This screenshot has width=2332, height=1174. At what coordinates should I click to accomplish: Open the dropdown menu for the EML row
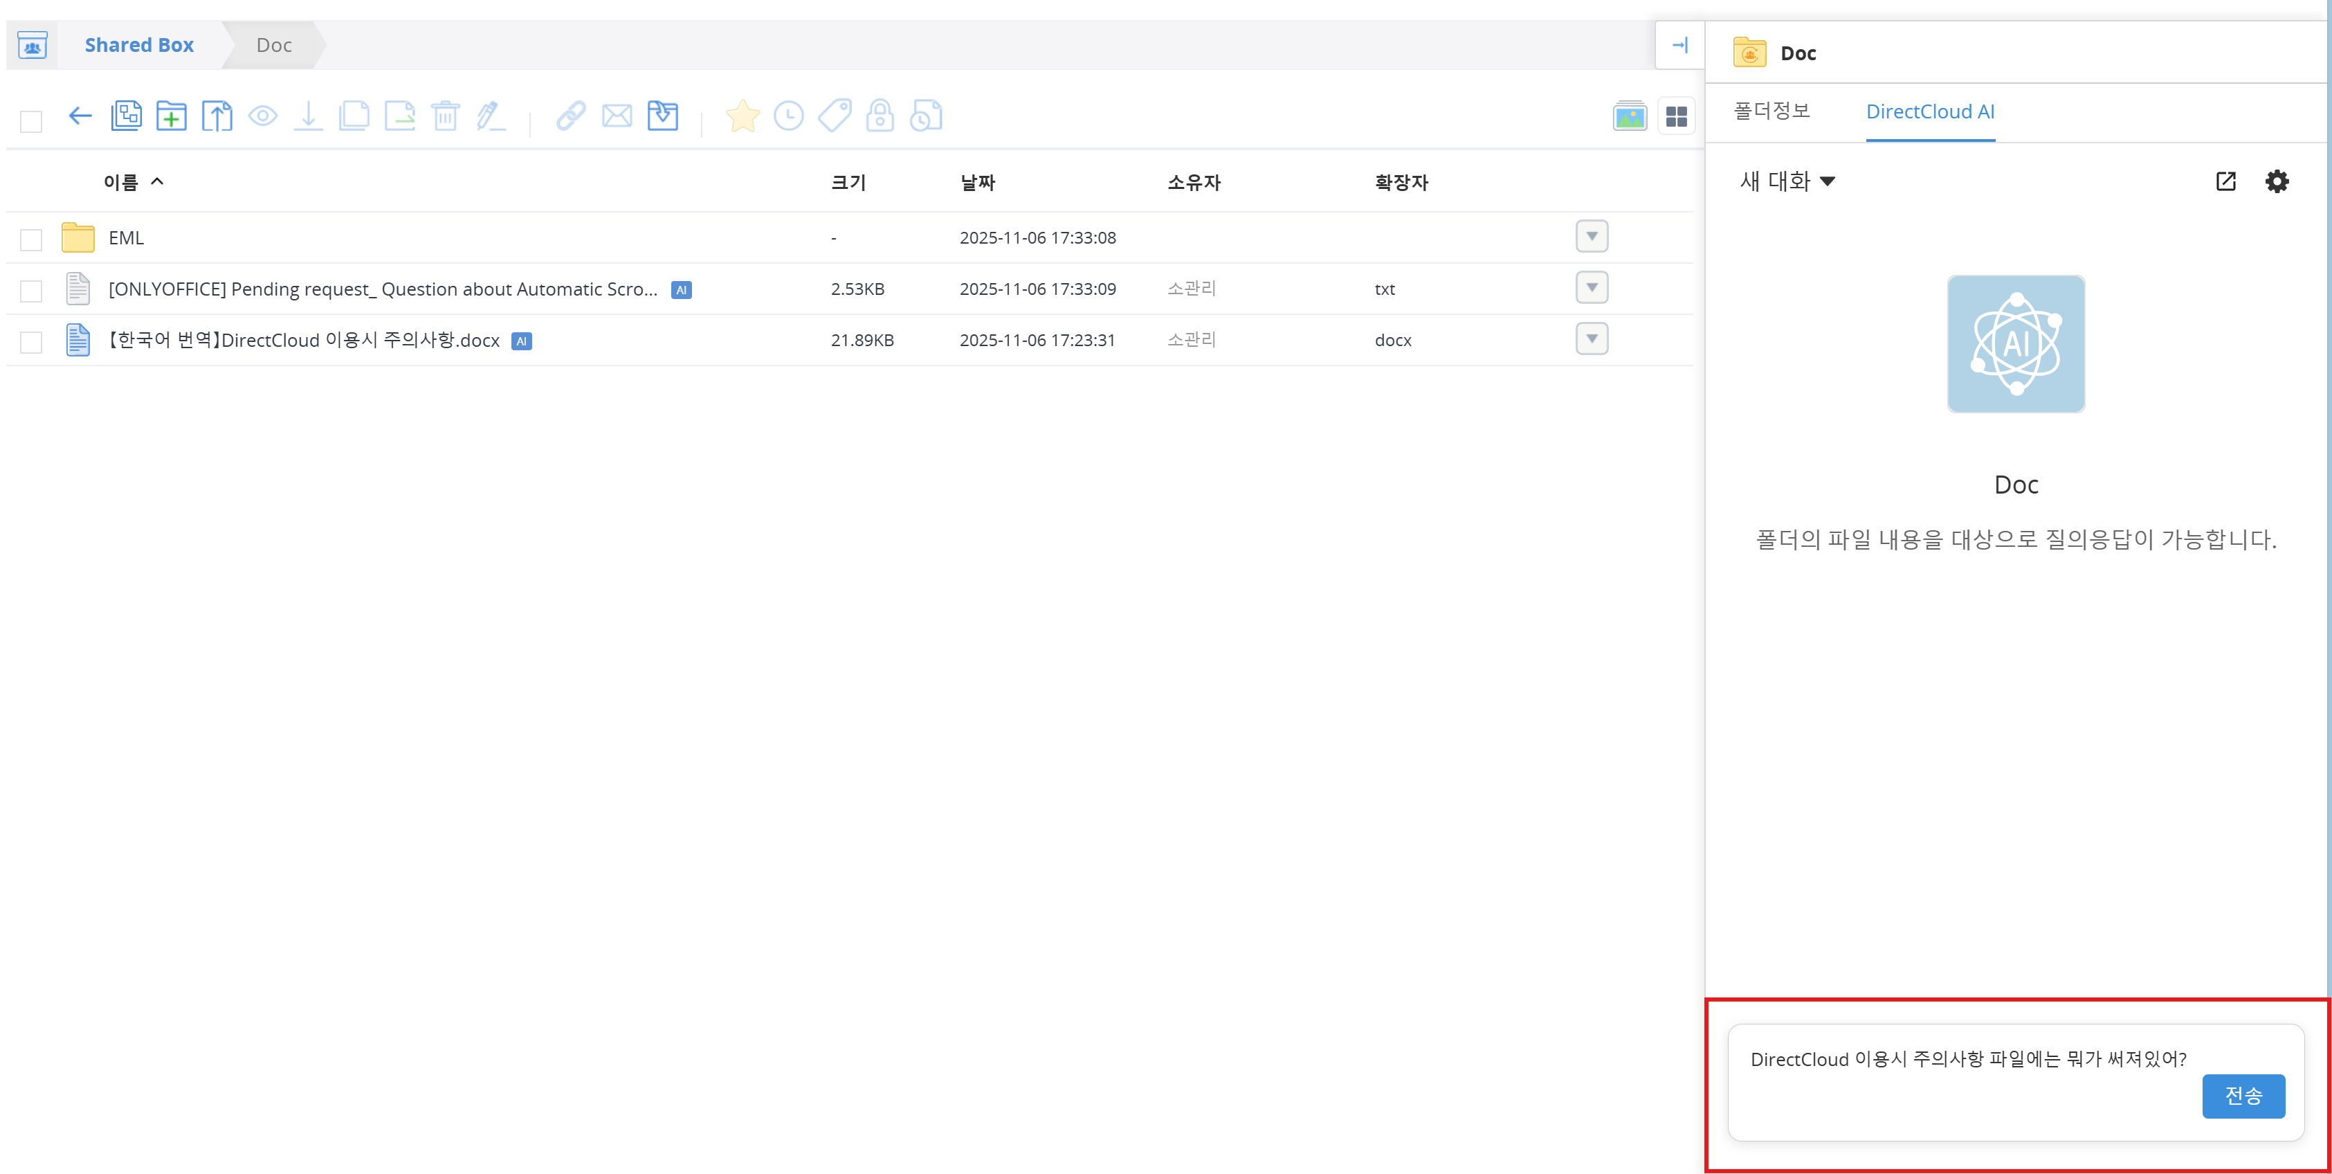(1591, 237)
